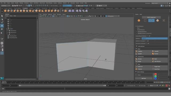Select vertex selection mode icon

click(145, 21)
